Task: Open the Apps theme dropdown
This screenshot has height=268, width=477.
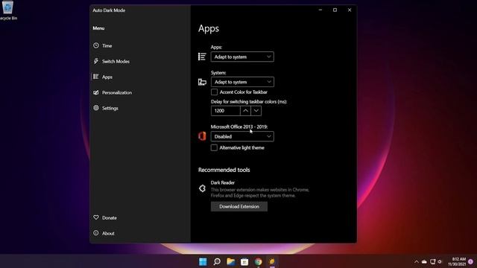Action: coord(242,57)
